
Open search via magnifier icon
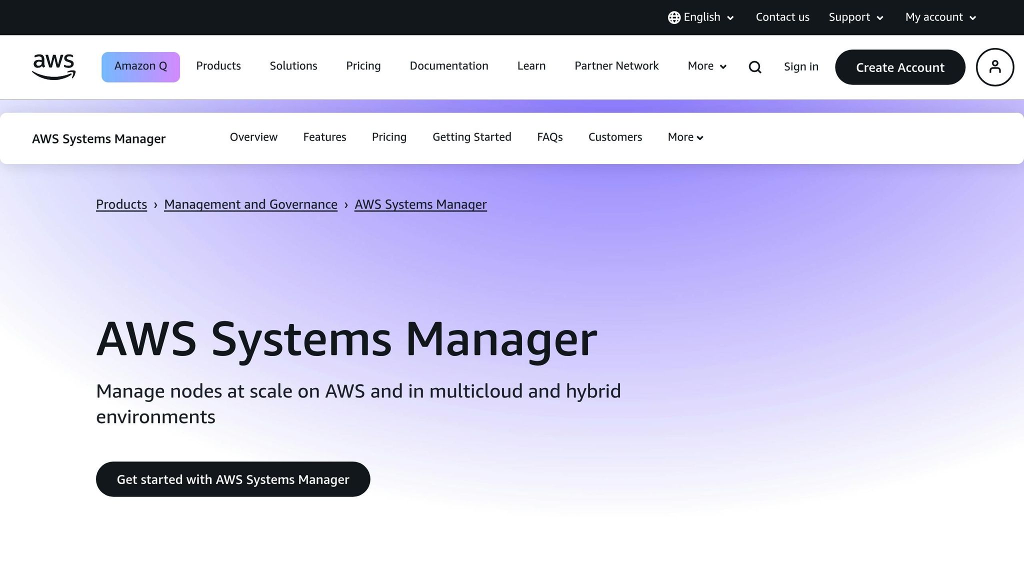755,67
